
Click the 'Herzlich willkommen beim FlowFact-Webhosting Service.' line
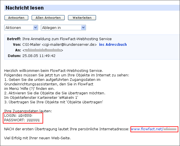54,70
